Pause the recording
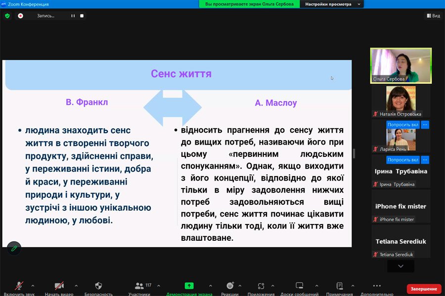 point(73,16)
